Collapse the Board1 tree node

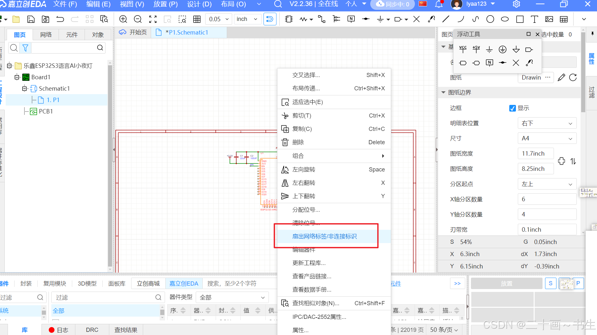(17, 77)
